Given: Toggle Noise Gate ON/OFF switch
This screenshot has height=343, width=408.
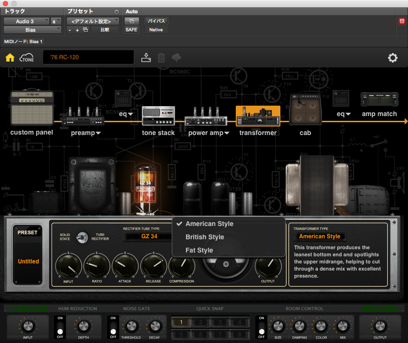Looking at the screenshot, I should (x=113, y=327).
